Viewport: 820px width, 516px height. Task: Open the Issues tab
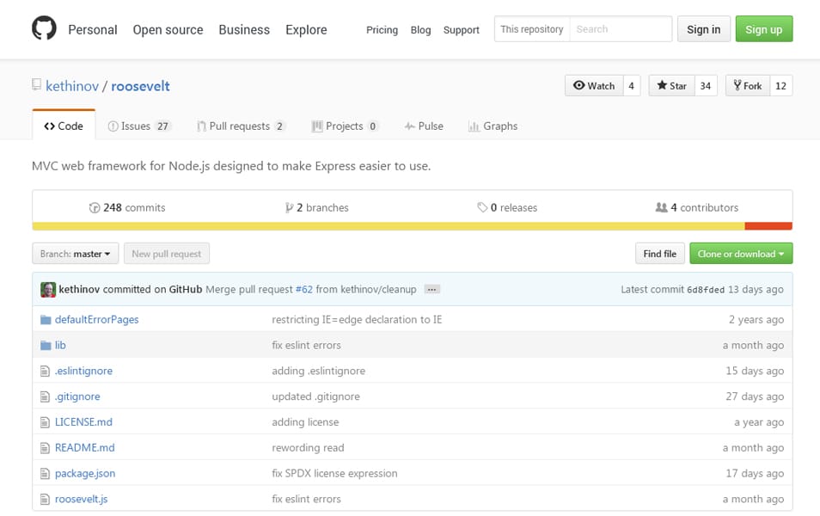(138, 126)
